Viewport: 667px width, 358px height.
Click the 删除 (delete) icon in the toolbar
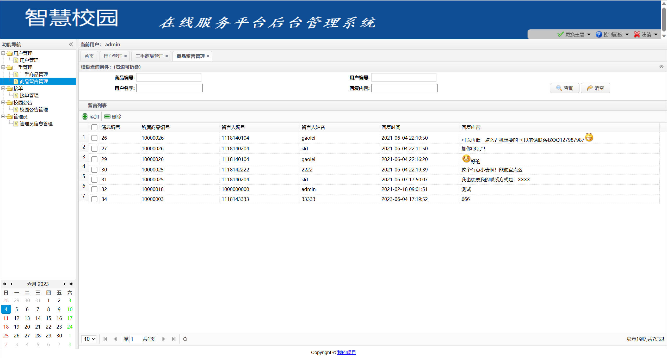pos(107,116)
